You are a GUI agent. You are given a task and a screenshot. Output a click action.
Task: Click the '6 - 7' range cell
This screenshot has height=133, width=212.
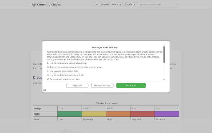click(118, 108)
